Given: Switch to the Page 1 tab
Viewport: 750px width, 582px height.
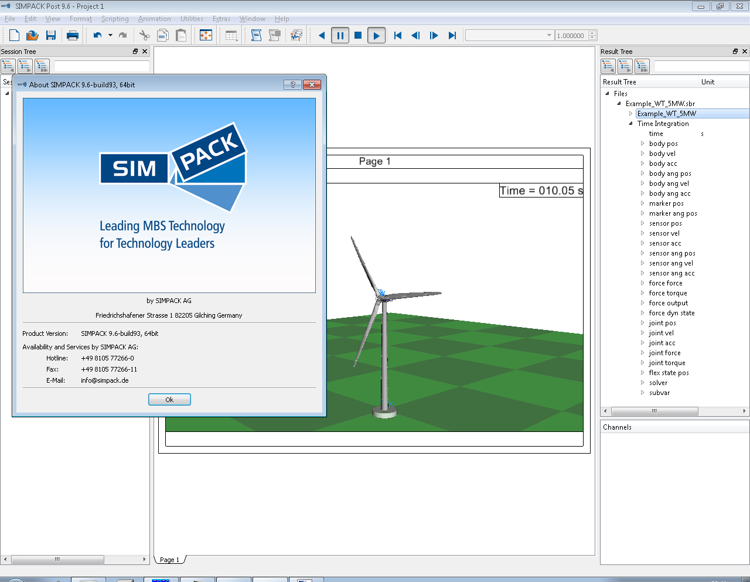Looking at the screenshot, I should pyautogui.click(x=170, y=560).
